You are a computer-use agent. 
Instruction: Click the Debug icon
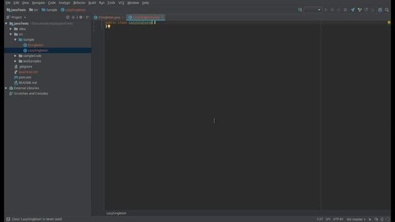point(332,10)
